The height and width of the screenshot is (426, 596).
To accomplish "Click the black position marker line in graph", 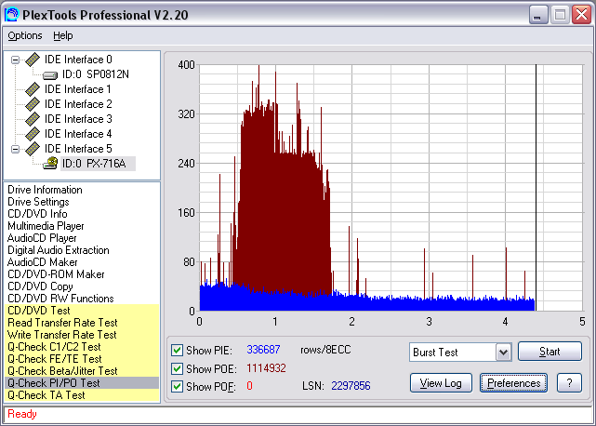I will tap(536, 188).
